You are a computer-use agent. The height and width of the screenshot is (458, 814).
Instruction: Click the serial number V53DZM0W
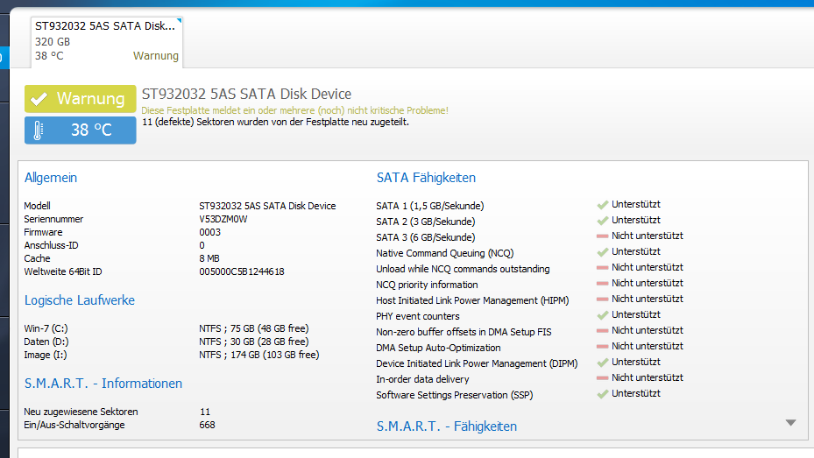click(x=223, y=219)
